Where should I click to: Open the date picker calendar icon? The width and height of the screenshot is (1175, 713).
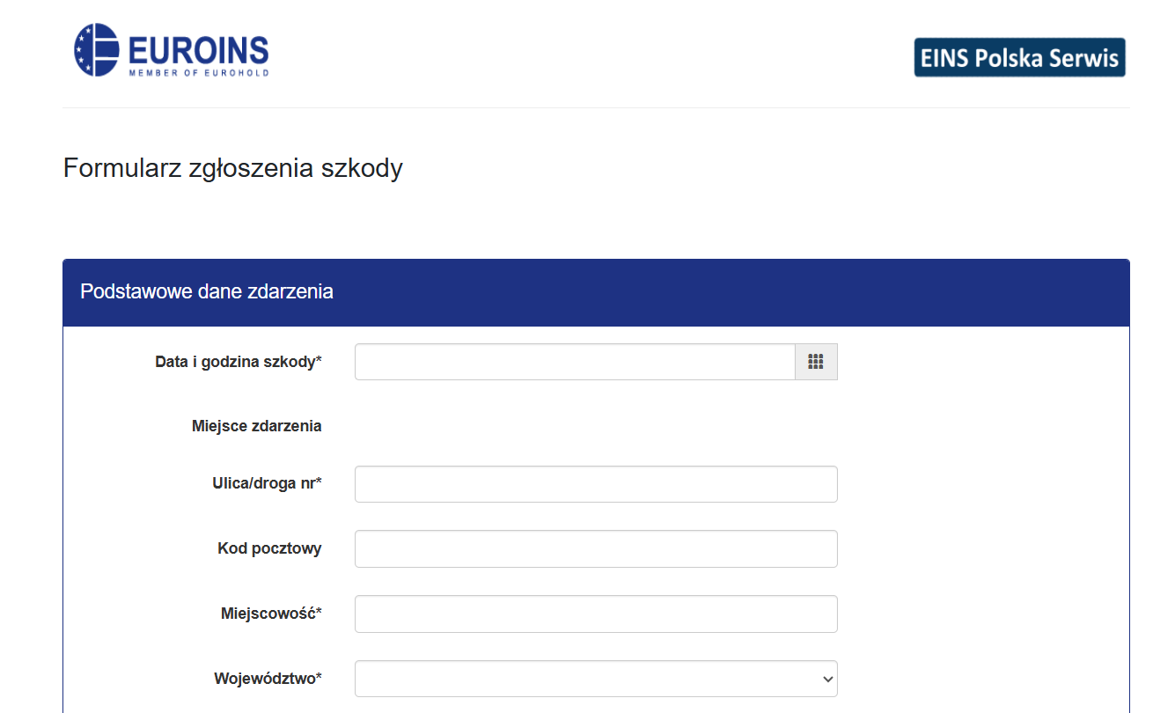(x=816, y=362)
